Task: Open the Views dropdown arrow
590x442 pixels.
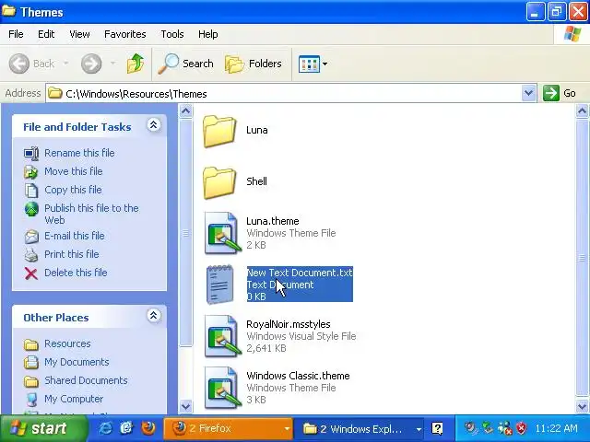Action: tap(324, 64)
